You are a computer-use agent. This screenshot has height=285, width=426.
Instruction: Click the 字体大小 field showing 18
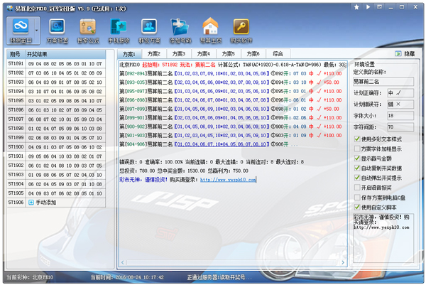click(x=400, y=116)
